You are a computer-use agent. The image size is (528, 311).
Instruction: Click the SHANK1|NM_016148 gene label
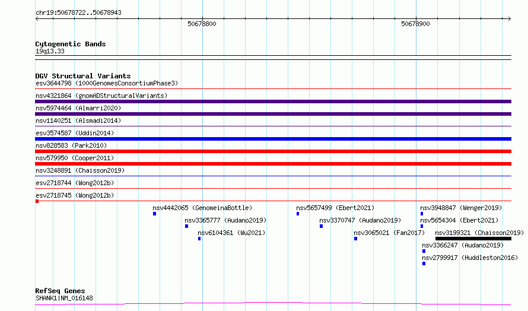coord(64,298)
